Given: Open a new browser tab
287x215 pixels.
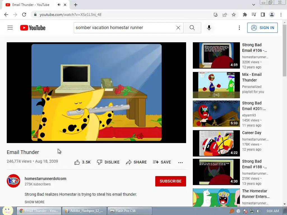Looking at the screenshot, I should [76, 5].
